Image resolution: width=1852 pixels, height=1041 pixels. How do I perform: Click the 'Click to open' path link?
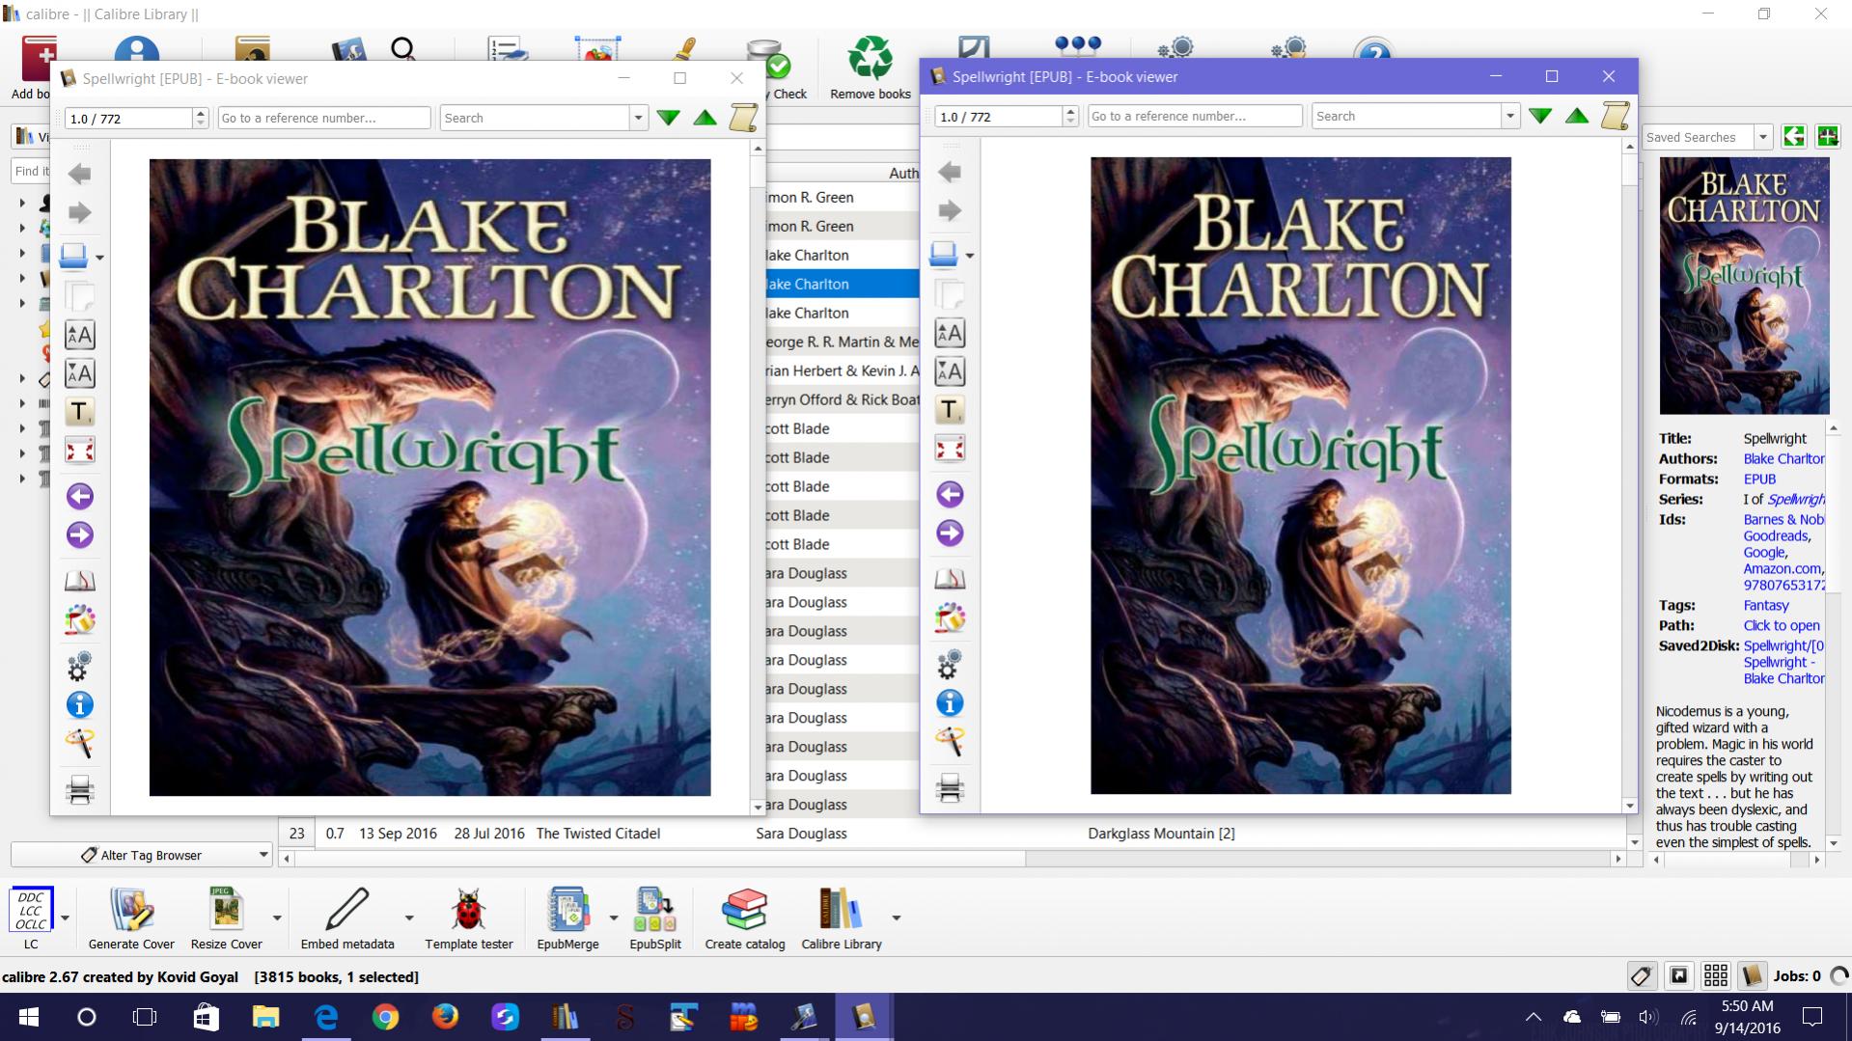point(1782,626)
